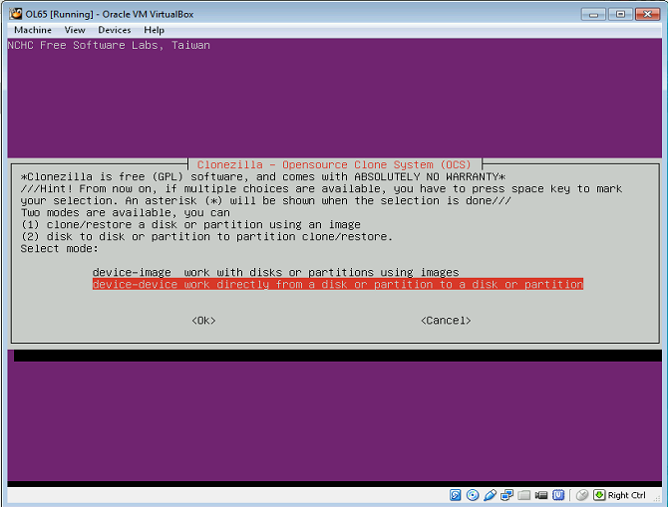This screenshot has height=507, width=668.
Task: Select the device-image mode option
Action: [275, 272]
